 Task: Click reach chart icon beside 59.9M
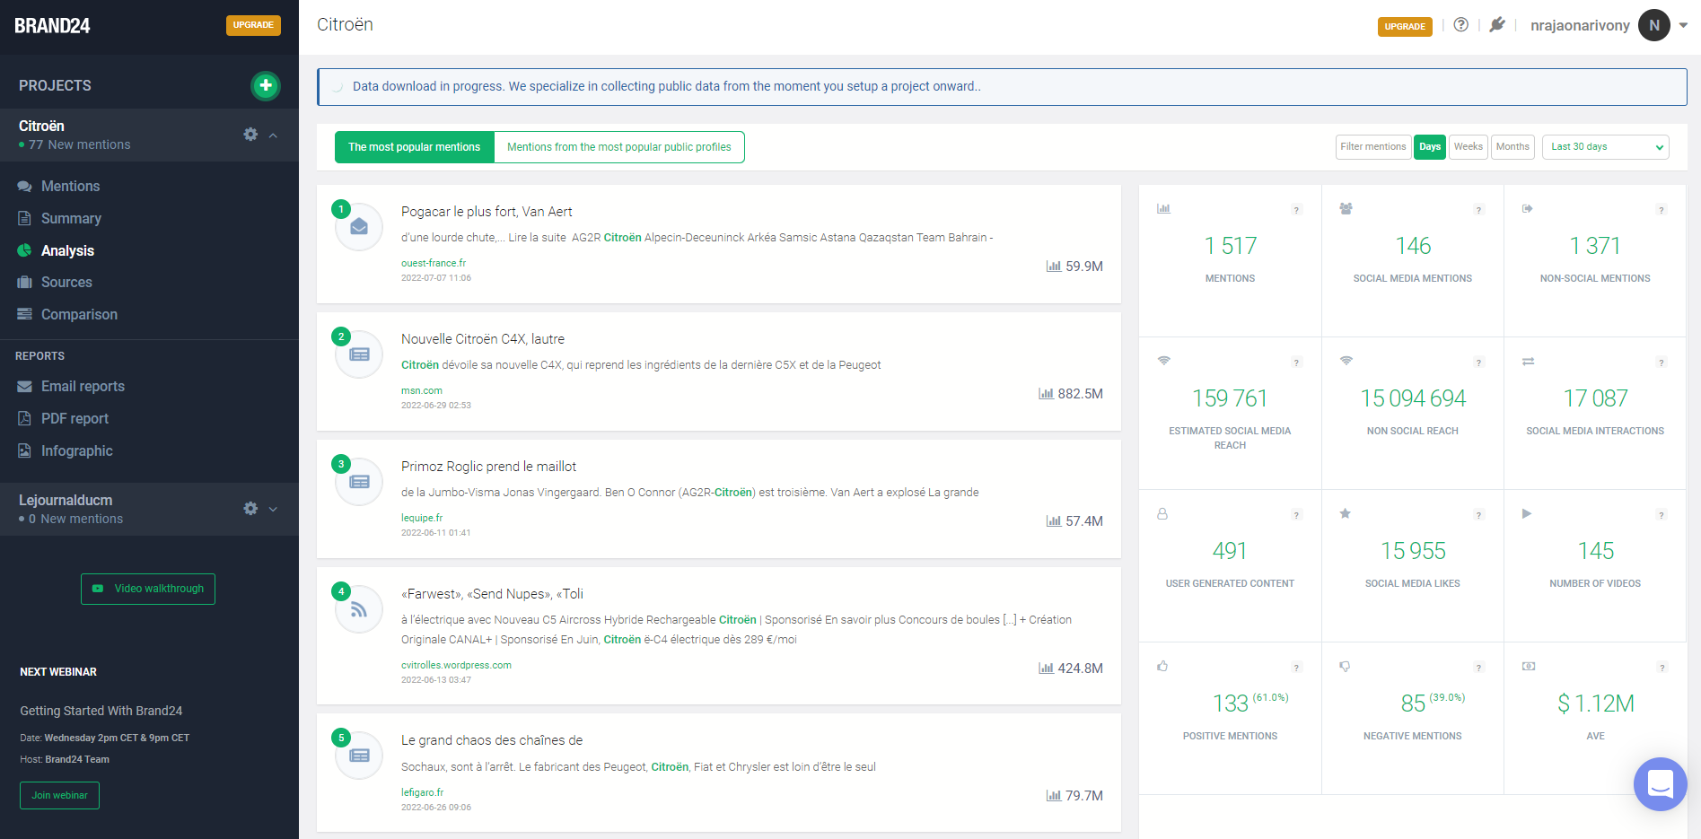click(x=1053, y=267)
